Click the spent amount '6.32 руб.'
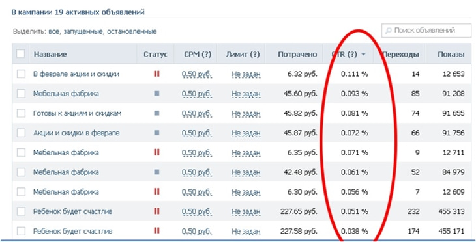 [x=303, y=74]
